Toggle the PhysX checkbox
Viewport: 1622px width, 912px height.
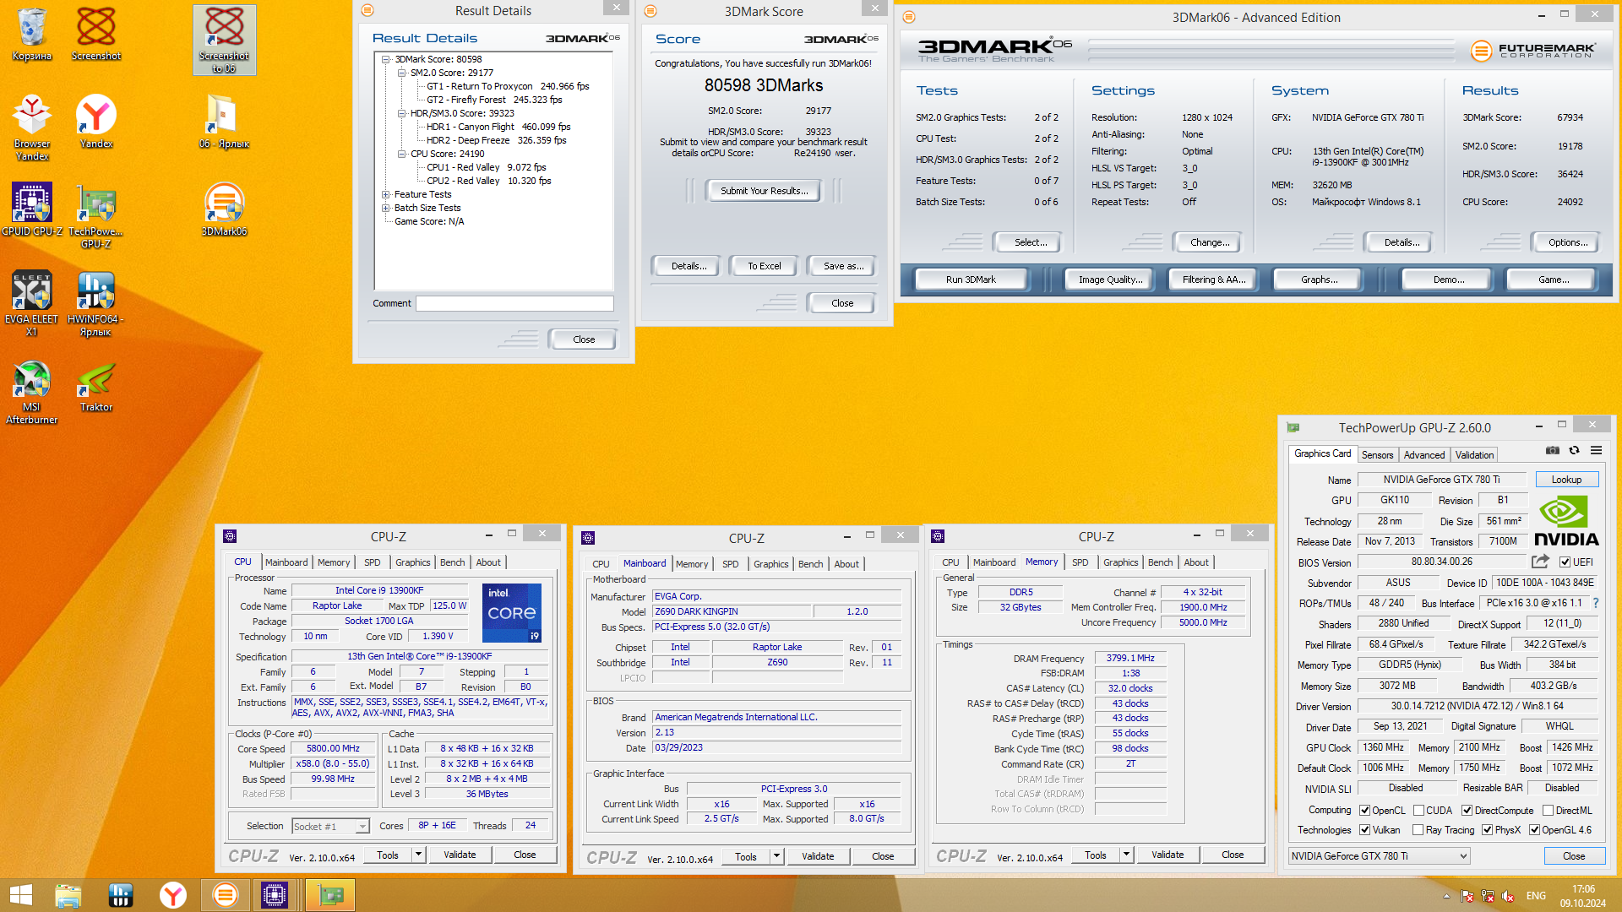[1487, 830]
